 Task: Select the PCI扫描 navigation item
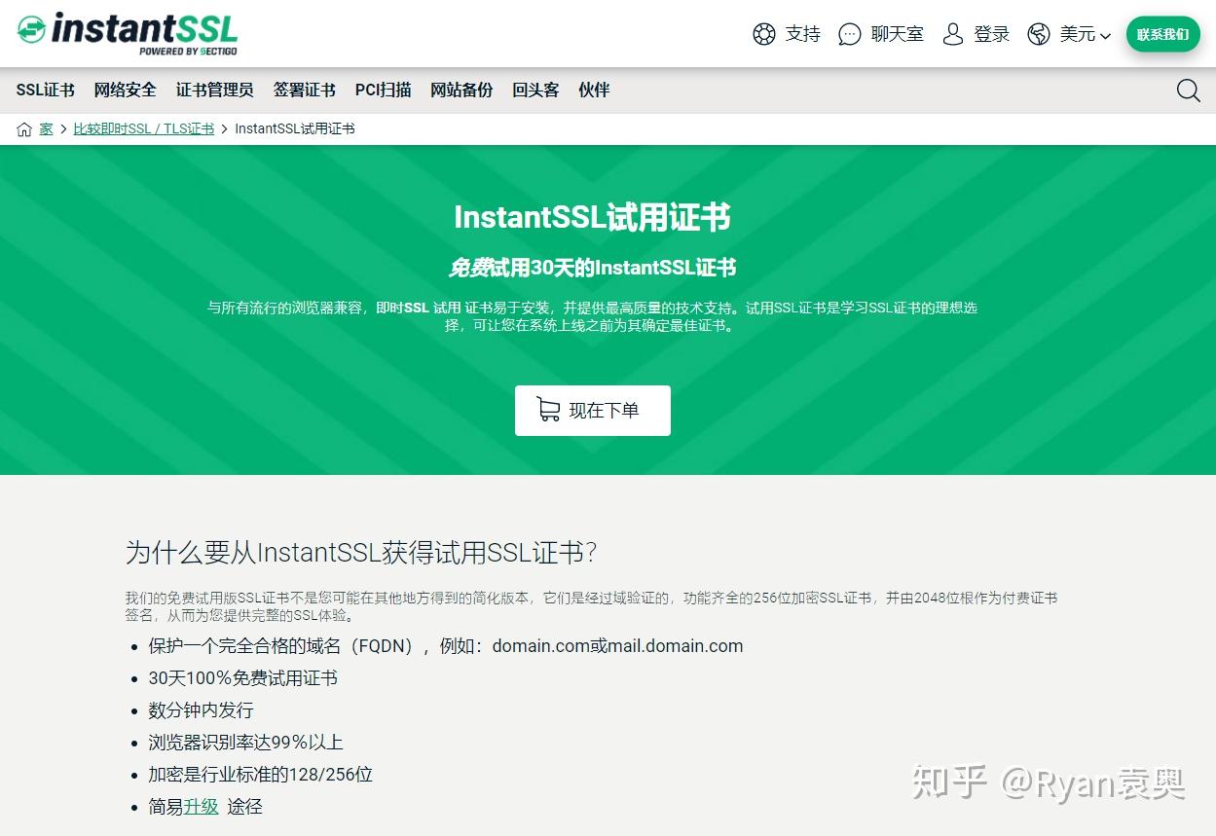[x=383, y=90]
